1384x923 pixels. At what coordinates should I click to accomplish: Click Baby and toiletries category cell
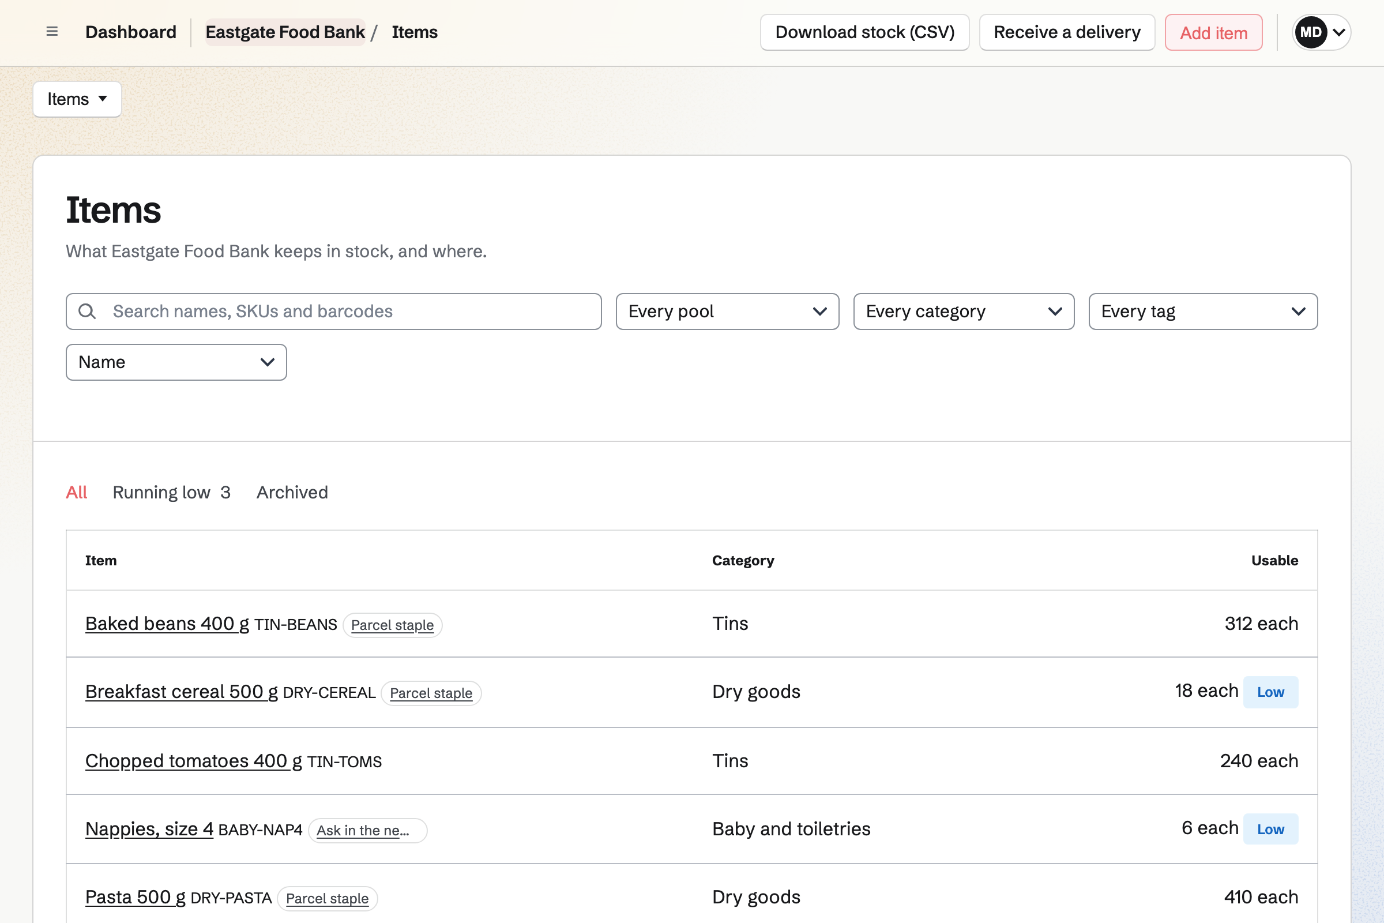pyautogui.click(x=791, y=829)
